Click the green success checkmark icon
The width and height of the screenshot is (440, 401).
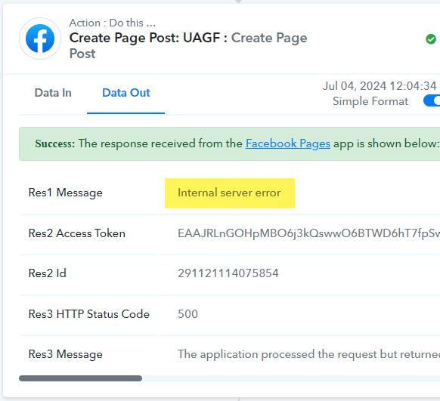click(x=431, y=39)
